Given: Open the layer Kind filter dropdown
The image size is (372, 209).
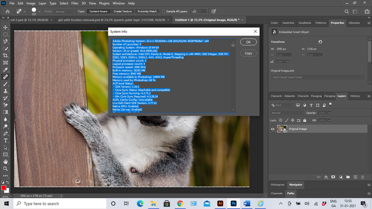Looking at the screenshot, I should 282,105.
